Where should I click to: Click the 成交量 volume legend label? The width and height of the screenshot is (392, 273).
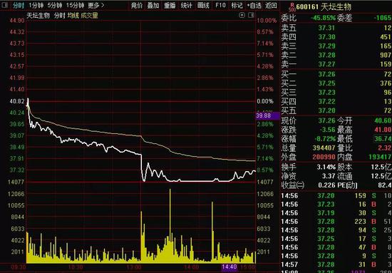[x=90, y=16]
